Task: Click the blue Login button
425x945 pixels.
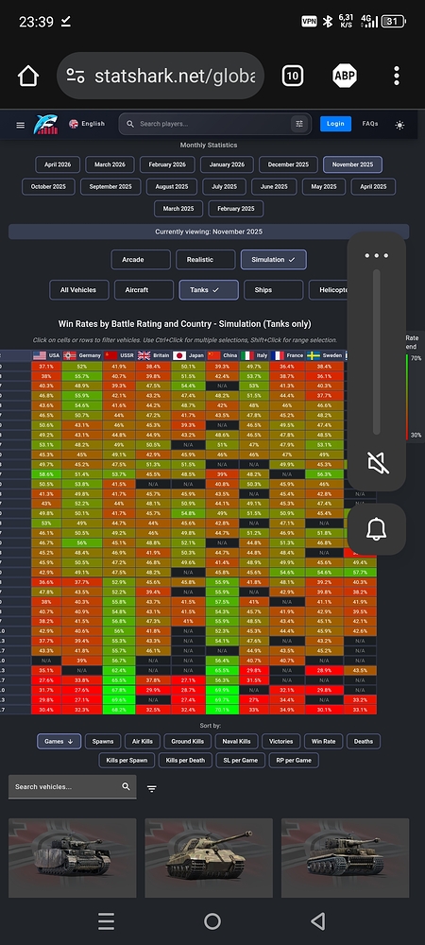Action: point(335,124)
